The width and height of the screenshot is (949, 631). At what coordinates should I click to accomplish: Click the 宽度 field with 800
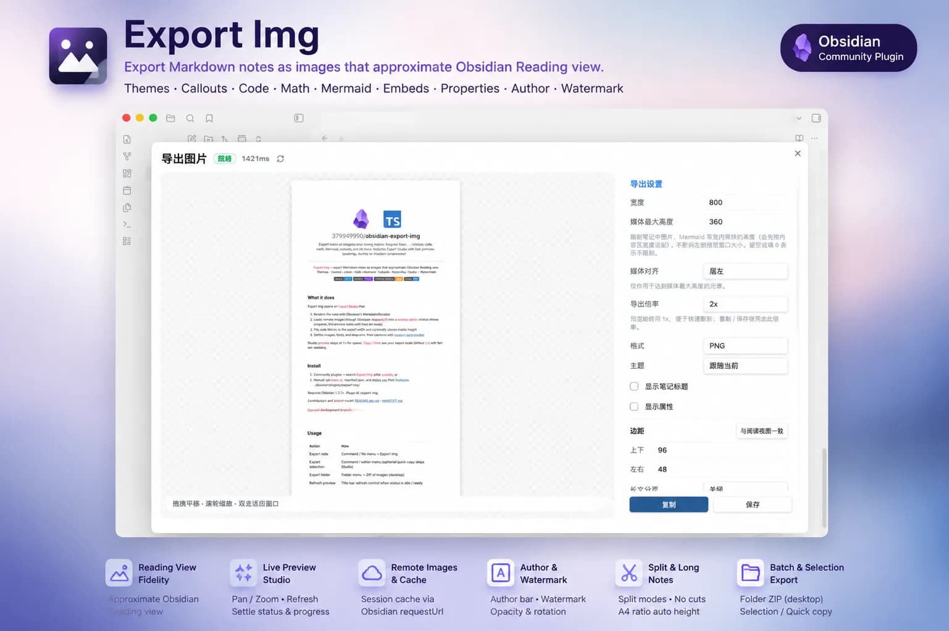pos(745,202)
